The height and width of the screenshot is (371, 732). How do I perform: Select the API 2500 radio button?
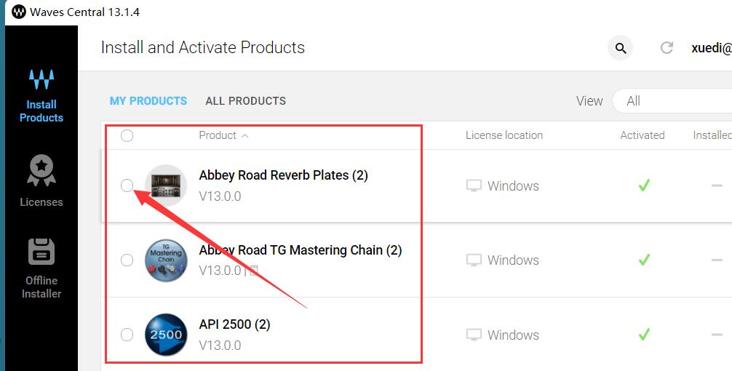pos(127,335)
